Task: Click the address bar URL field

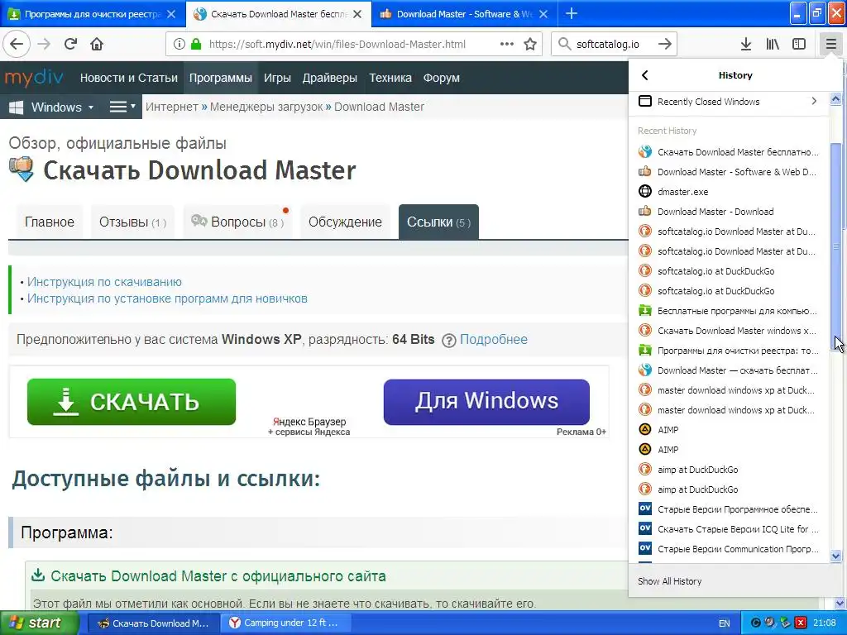Action: pos(337,45)
